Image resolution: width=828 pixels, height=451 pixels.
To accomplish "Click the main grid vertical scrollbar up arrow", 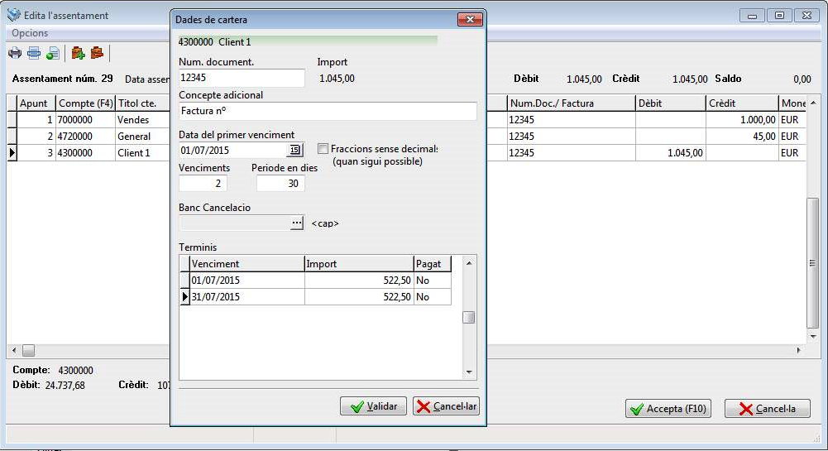I will point(813,103).
